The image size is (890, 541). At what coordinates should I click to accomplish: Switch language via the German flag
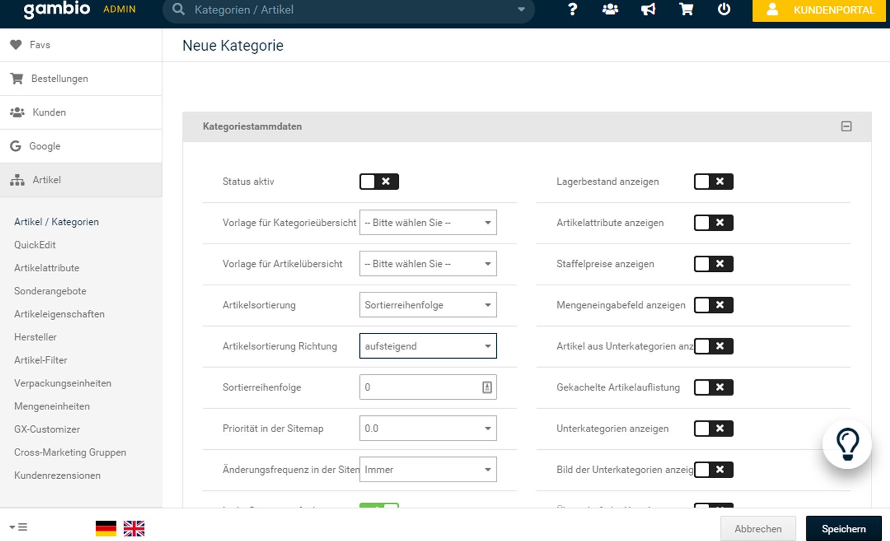(x=106, y=528)
